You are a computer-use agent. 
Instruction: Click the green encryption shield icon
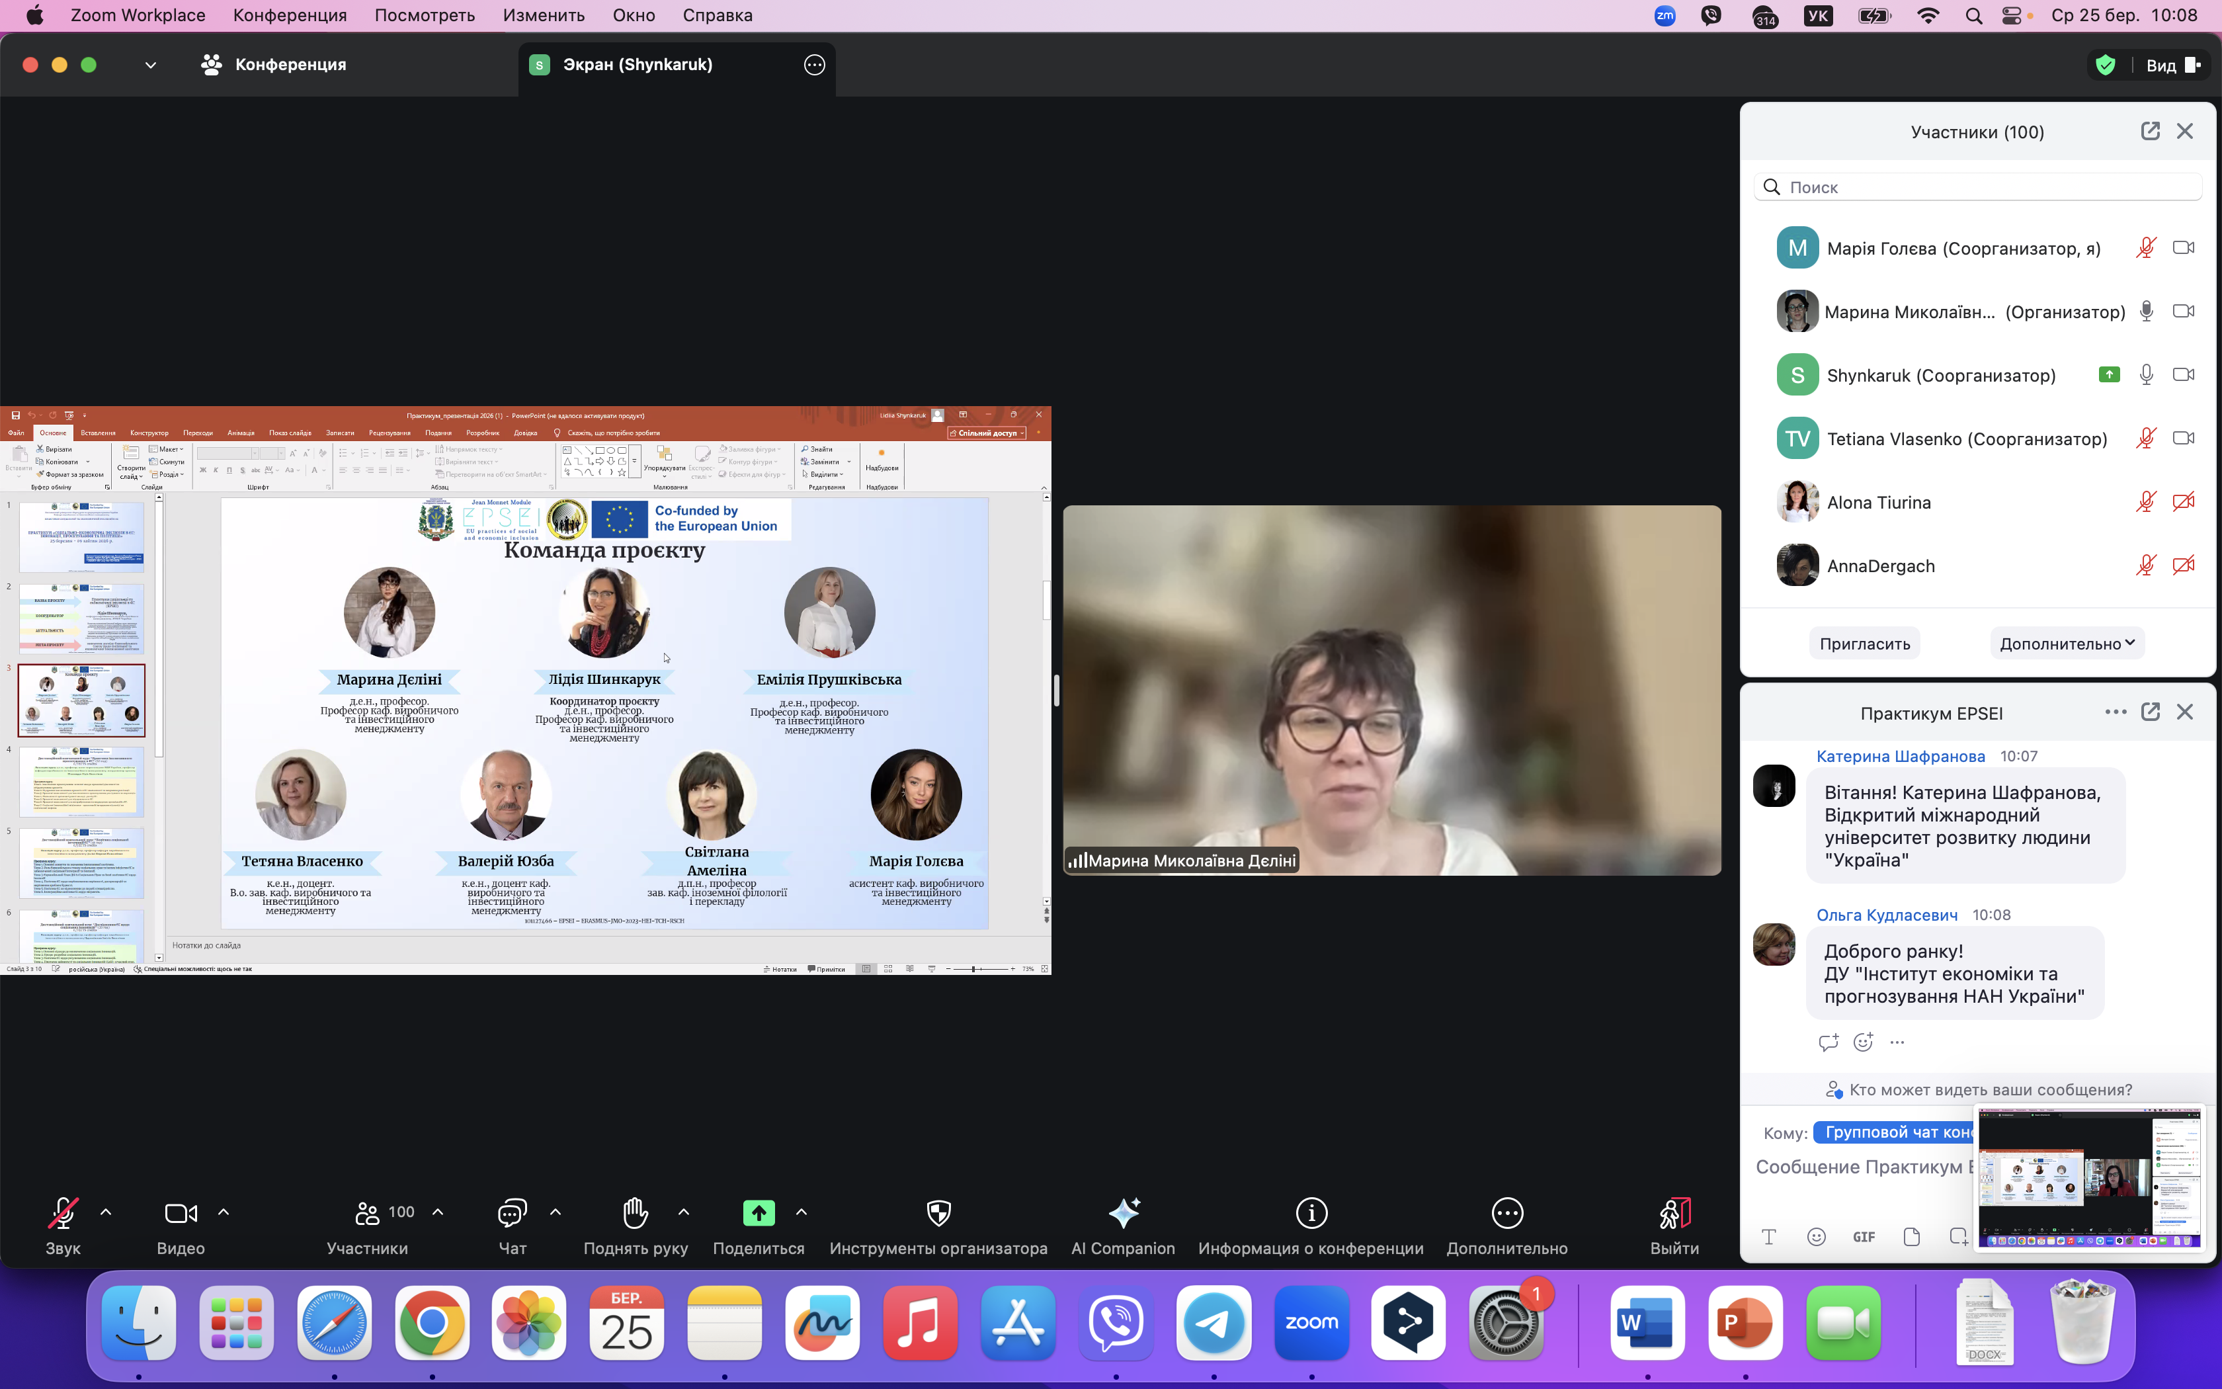pos(2106,65)
